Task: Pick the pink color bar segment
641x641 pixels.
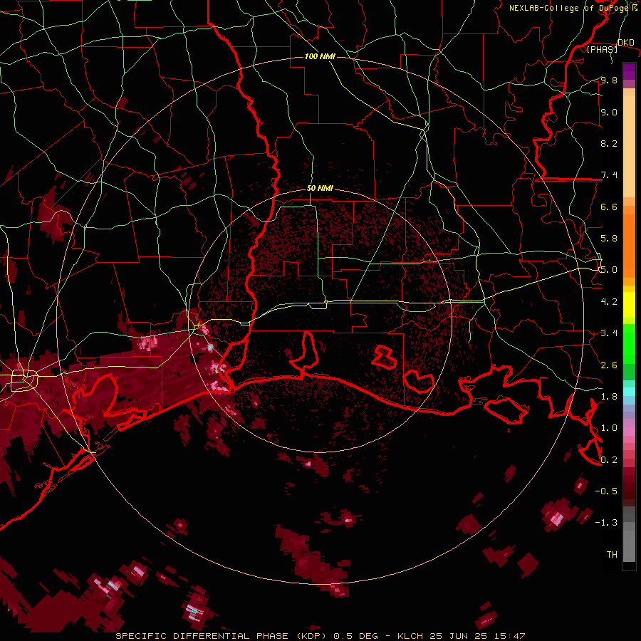Action: [629, 432]
